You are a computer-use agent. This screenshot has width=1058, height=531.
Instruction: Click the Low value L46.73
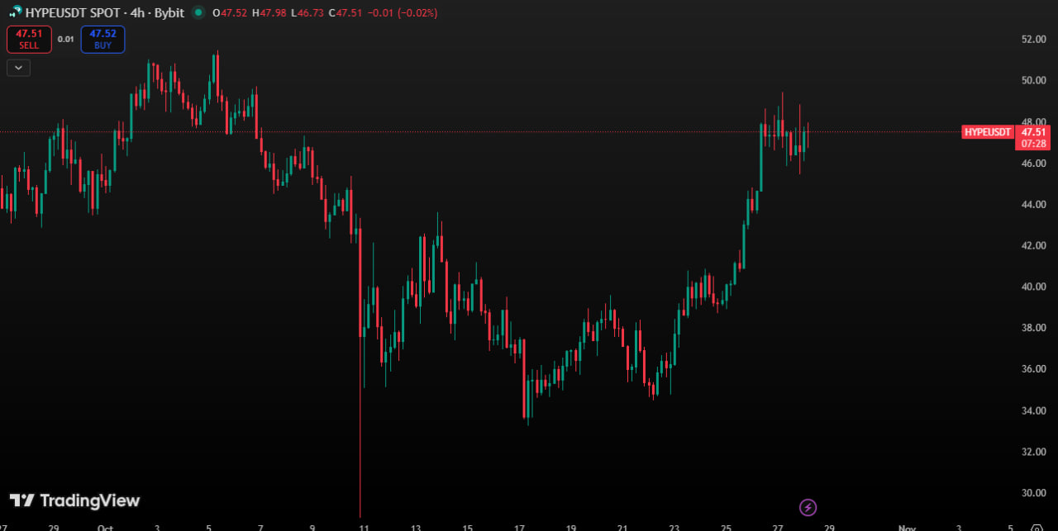(307, 13)
